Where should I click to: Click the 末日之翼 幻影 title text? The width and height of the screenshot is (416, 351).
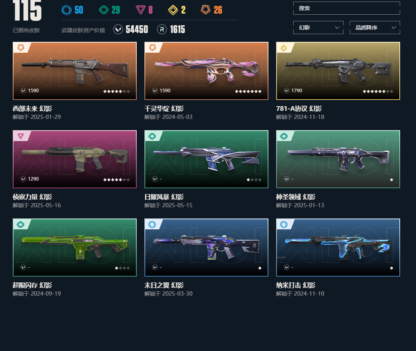click(164, 285)
